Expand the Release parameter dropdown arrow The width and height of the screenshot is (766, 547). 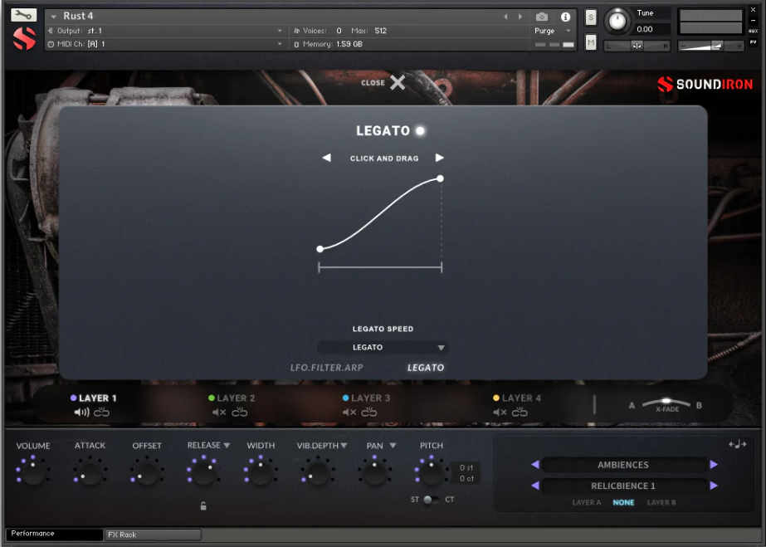pos(227,446)
